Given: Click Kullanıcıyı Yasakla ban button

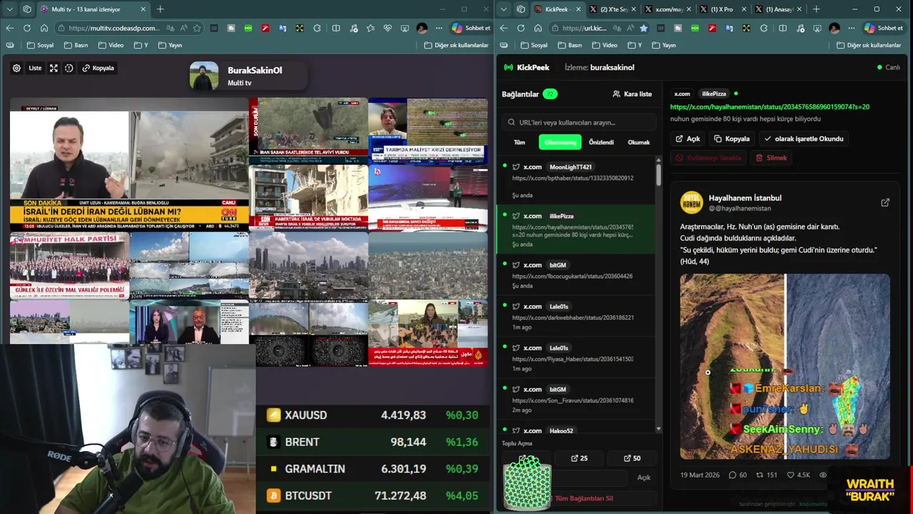Looking at the screenshot, I should [x=709, y=158].
